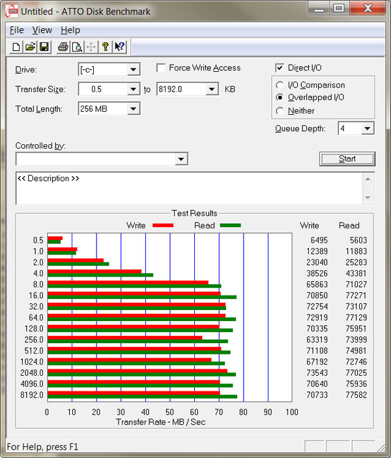Click inside the Description text box
The height and width of the screenshot is (458, 391).
[189, 189]
